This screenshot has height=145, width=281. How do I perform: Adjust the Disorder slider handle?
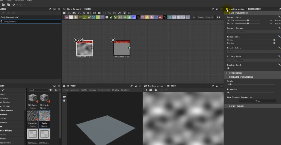228,92
